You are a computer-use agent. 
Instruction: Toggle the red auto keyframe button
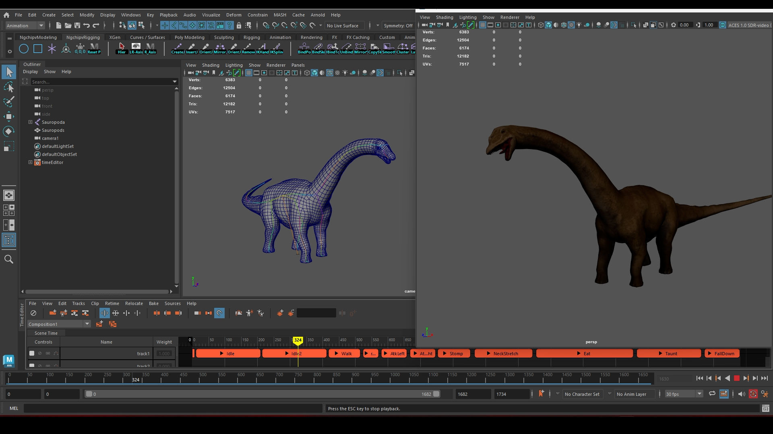pos(753,394)
